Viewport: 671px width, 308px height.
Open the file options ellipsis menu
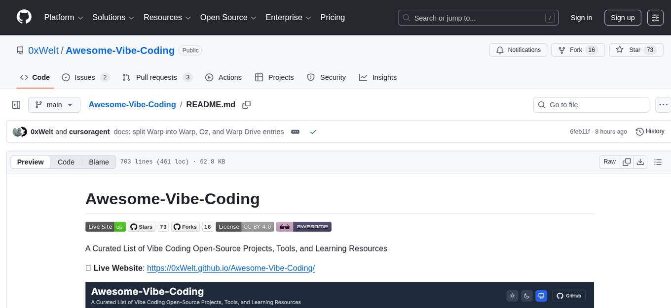(x=663, y=104)
